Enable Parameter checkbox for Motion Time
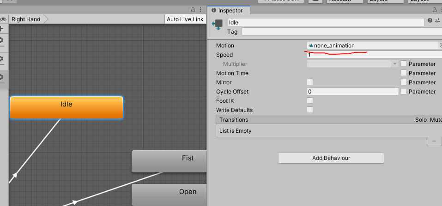 pos(404,73)
